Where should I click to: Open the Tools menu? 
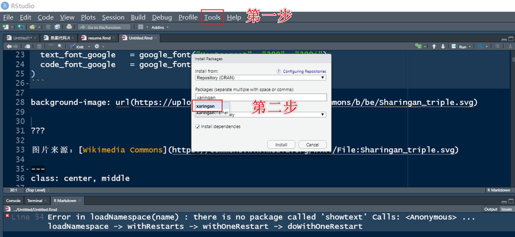click(x=212, y=17)
